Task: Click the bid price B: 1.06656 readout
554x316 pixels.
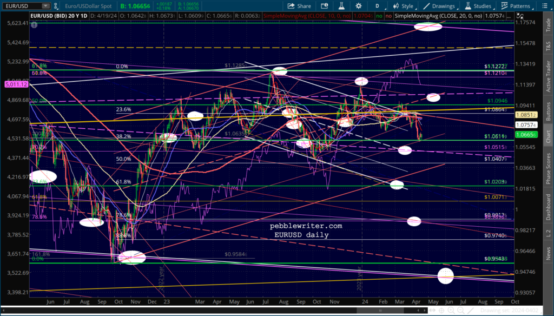Action: pyautogui.click(x=135, y=6)
